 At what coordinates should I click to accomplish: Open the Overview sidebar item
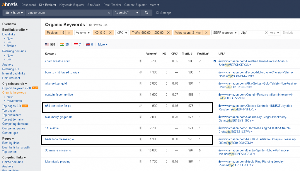pyautogui.click(x=9, y=24)
